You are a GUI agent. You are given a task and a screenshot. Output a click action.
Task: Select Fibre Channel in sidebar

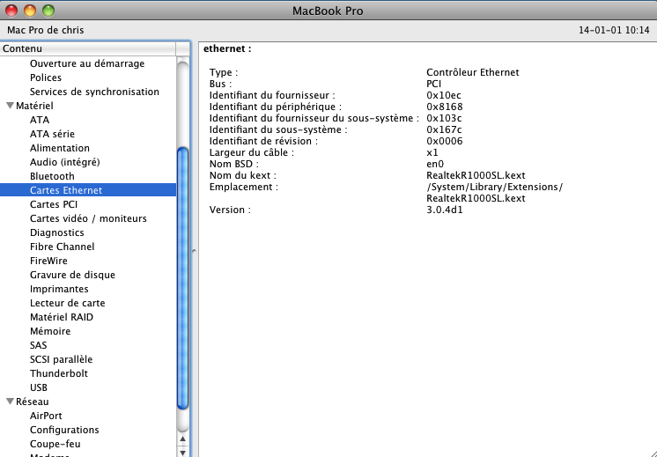click(62, 247)
